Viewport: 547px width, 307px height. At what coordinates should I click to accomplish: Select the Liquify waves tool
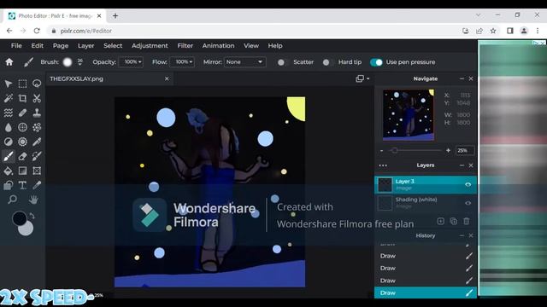[9, 113]
